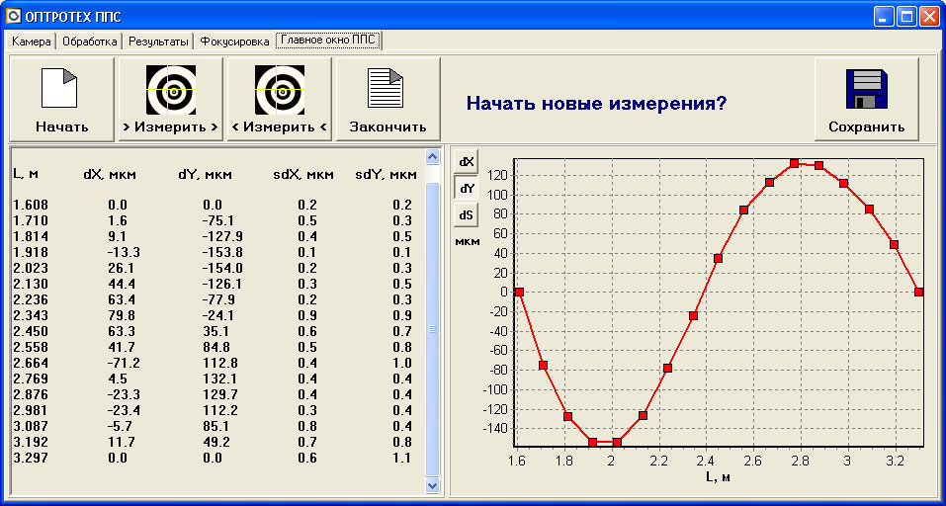
Task: Click the 'sdX, мкм' column header
Action: [x=303, y=176]
